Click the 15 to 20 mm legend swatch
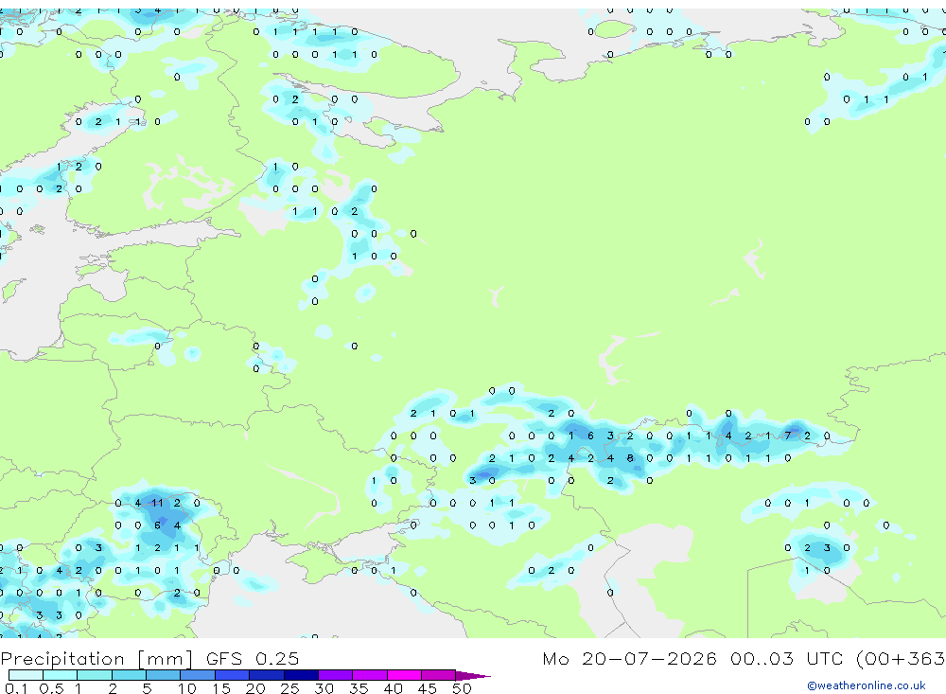The image size is (946, 694). coord(233,675)
